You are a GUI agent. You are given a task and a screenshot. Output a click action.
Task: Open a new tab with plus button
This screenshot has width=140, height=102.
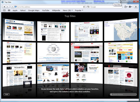(122, 2)
